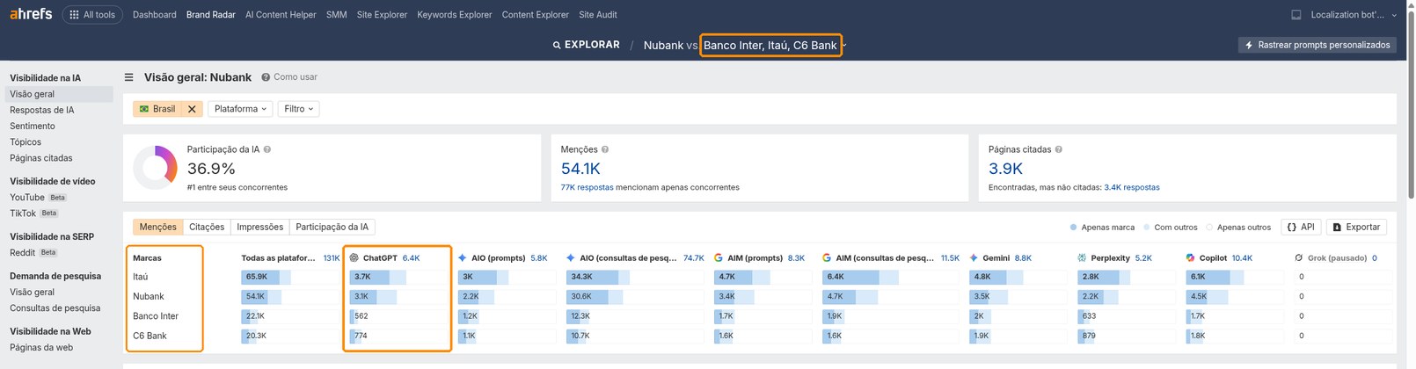This screenshot has width=1416, height=369.
Task: Open AI Content Helper
Action: [x=281, y=15]
